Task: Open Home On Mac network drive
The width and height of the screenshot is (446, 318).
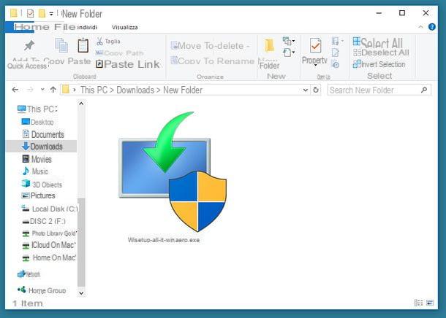Action: (x=49, y=258)
